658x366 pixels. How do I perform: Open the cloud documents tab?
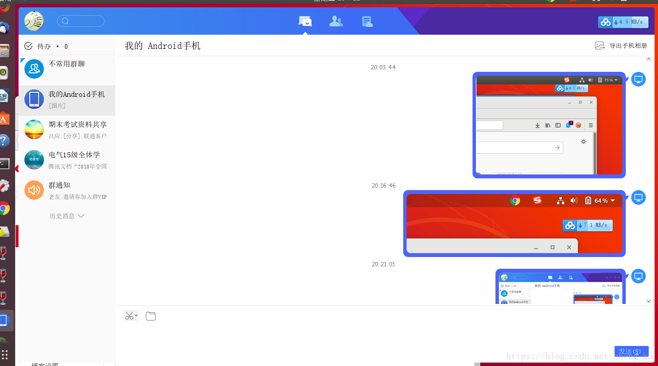point(367,21)
